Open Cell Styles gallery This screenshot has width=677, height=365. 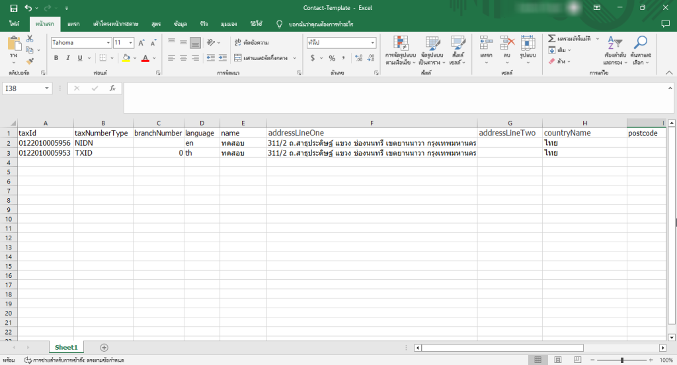458,50
